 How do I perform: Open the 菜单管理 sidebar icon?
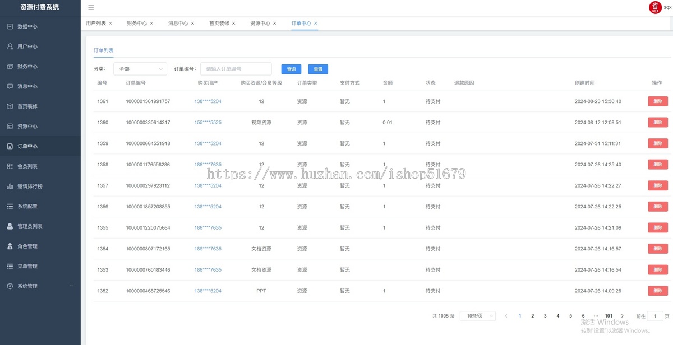10,266
